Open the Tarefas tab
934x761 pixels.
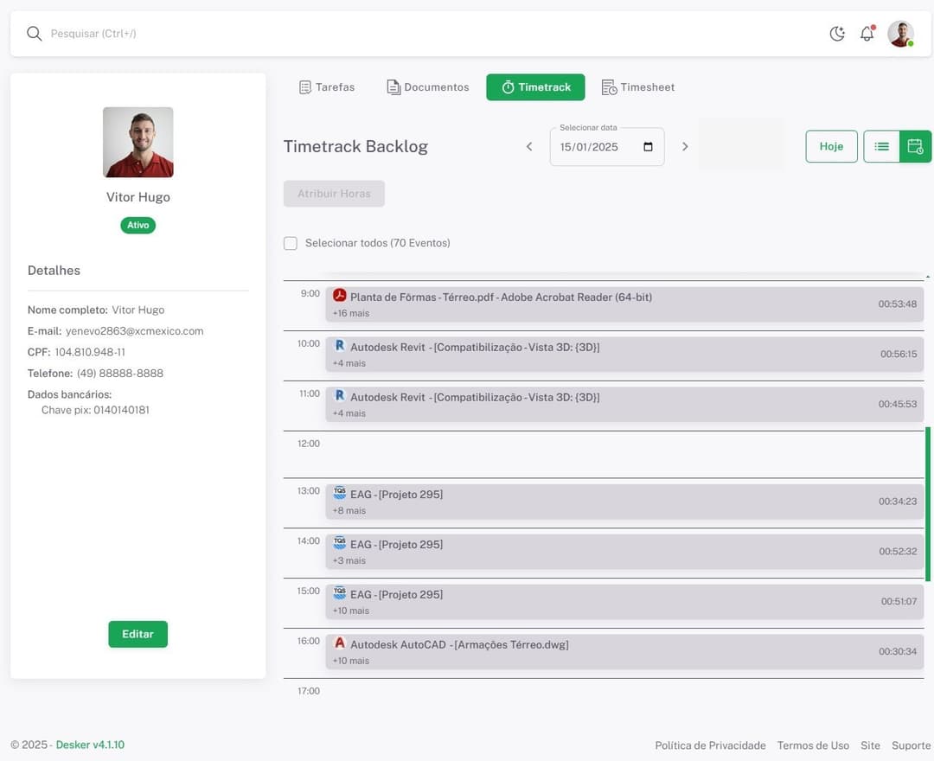pos(327,87)
